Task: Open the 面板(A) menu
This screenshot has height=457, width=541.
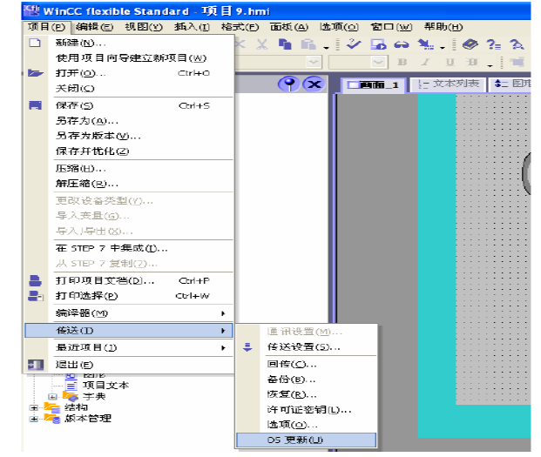Action: click(x=288, y=26)
